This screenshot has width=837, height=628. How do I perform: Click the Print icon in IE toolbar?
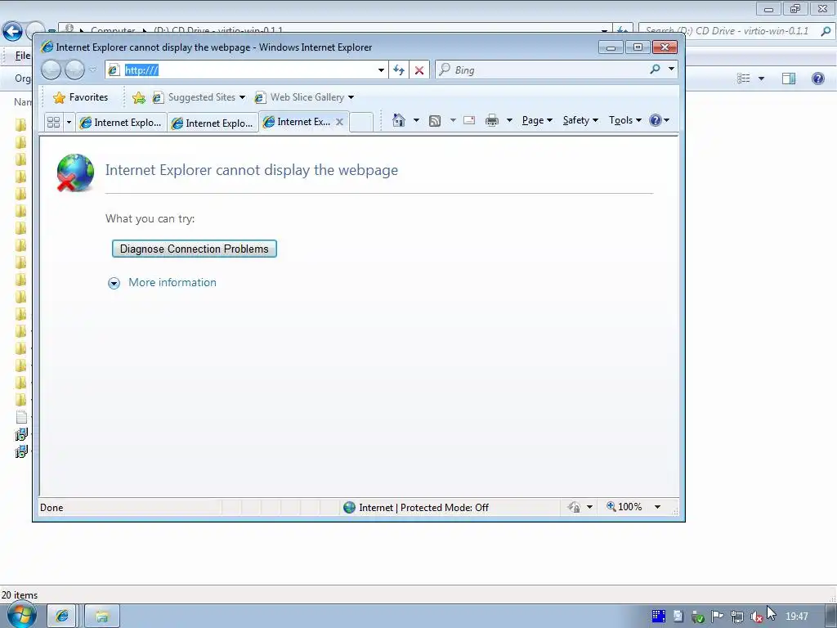[x=491, y=121]
